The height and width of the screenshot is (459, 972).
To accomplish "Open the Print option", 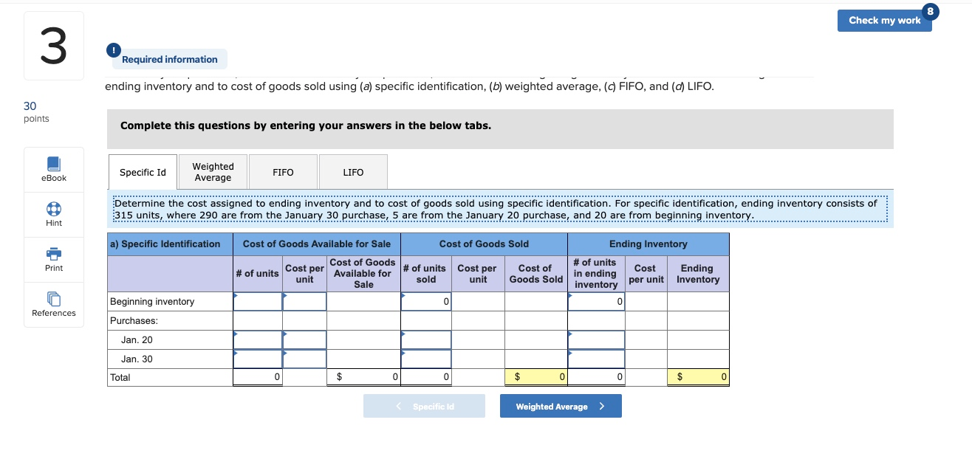I will pos(53,260).
